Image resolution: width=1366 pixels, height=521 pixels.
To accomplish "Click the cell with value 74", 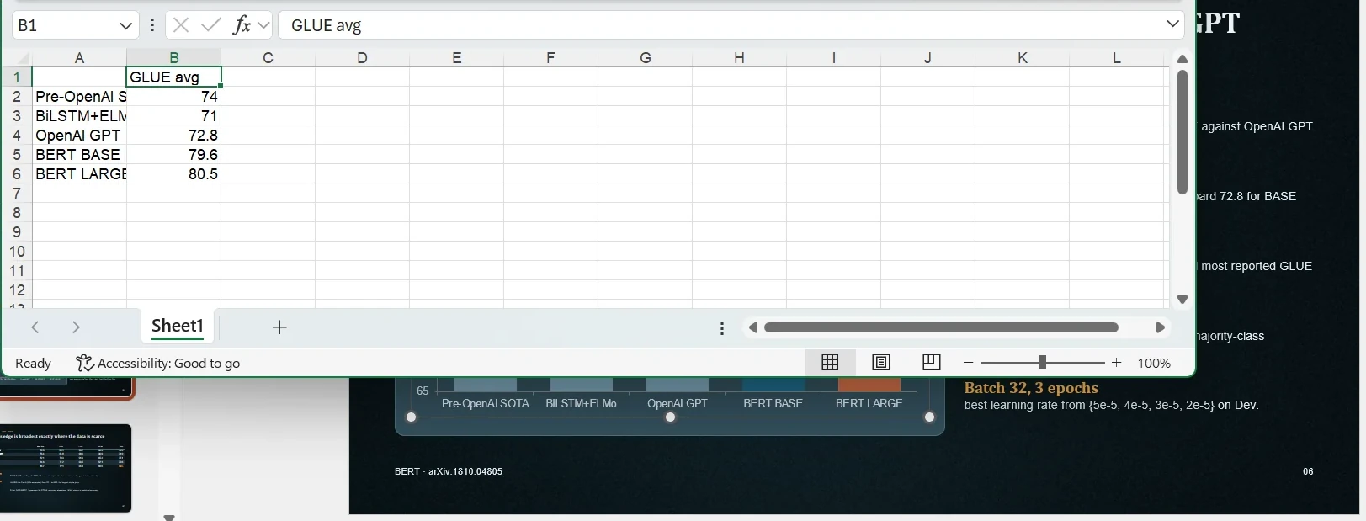I will tap(174, 97).
